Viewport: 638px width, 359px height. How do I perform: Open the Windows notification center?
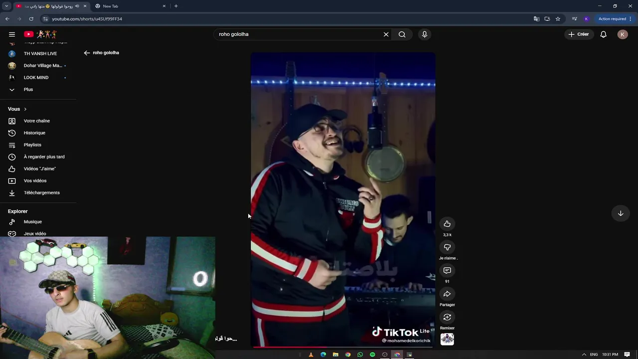tap(627, 355)
